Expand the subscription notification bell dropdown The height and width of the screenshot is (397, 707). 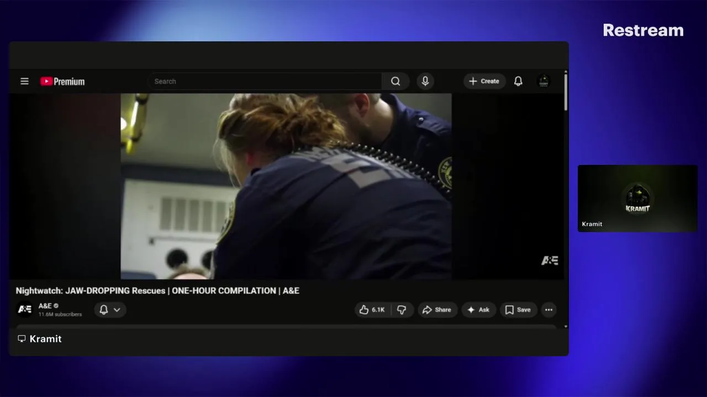pyautogui.click(x=110, y=310)
